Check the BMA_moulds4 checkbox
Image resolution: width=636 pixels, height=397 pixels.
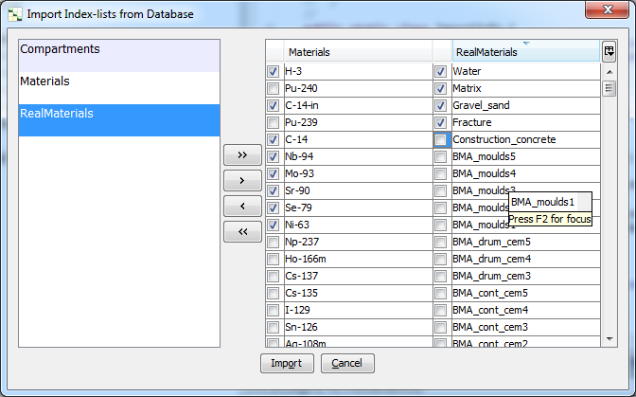(x=440, y=174)
